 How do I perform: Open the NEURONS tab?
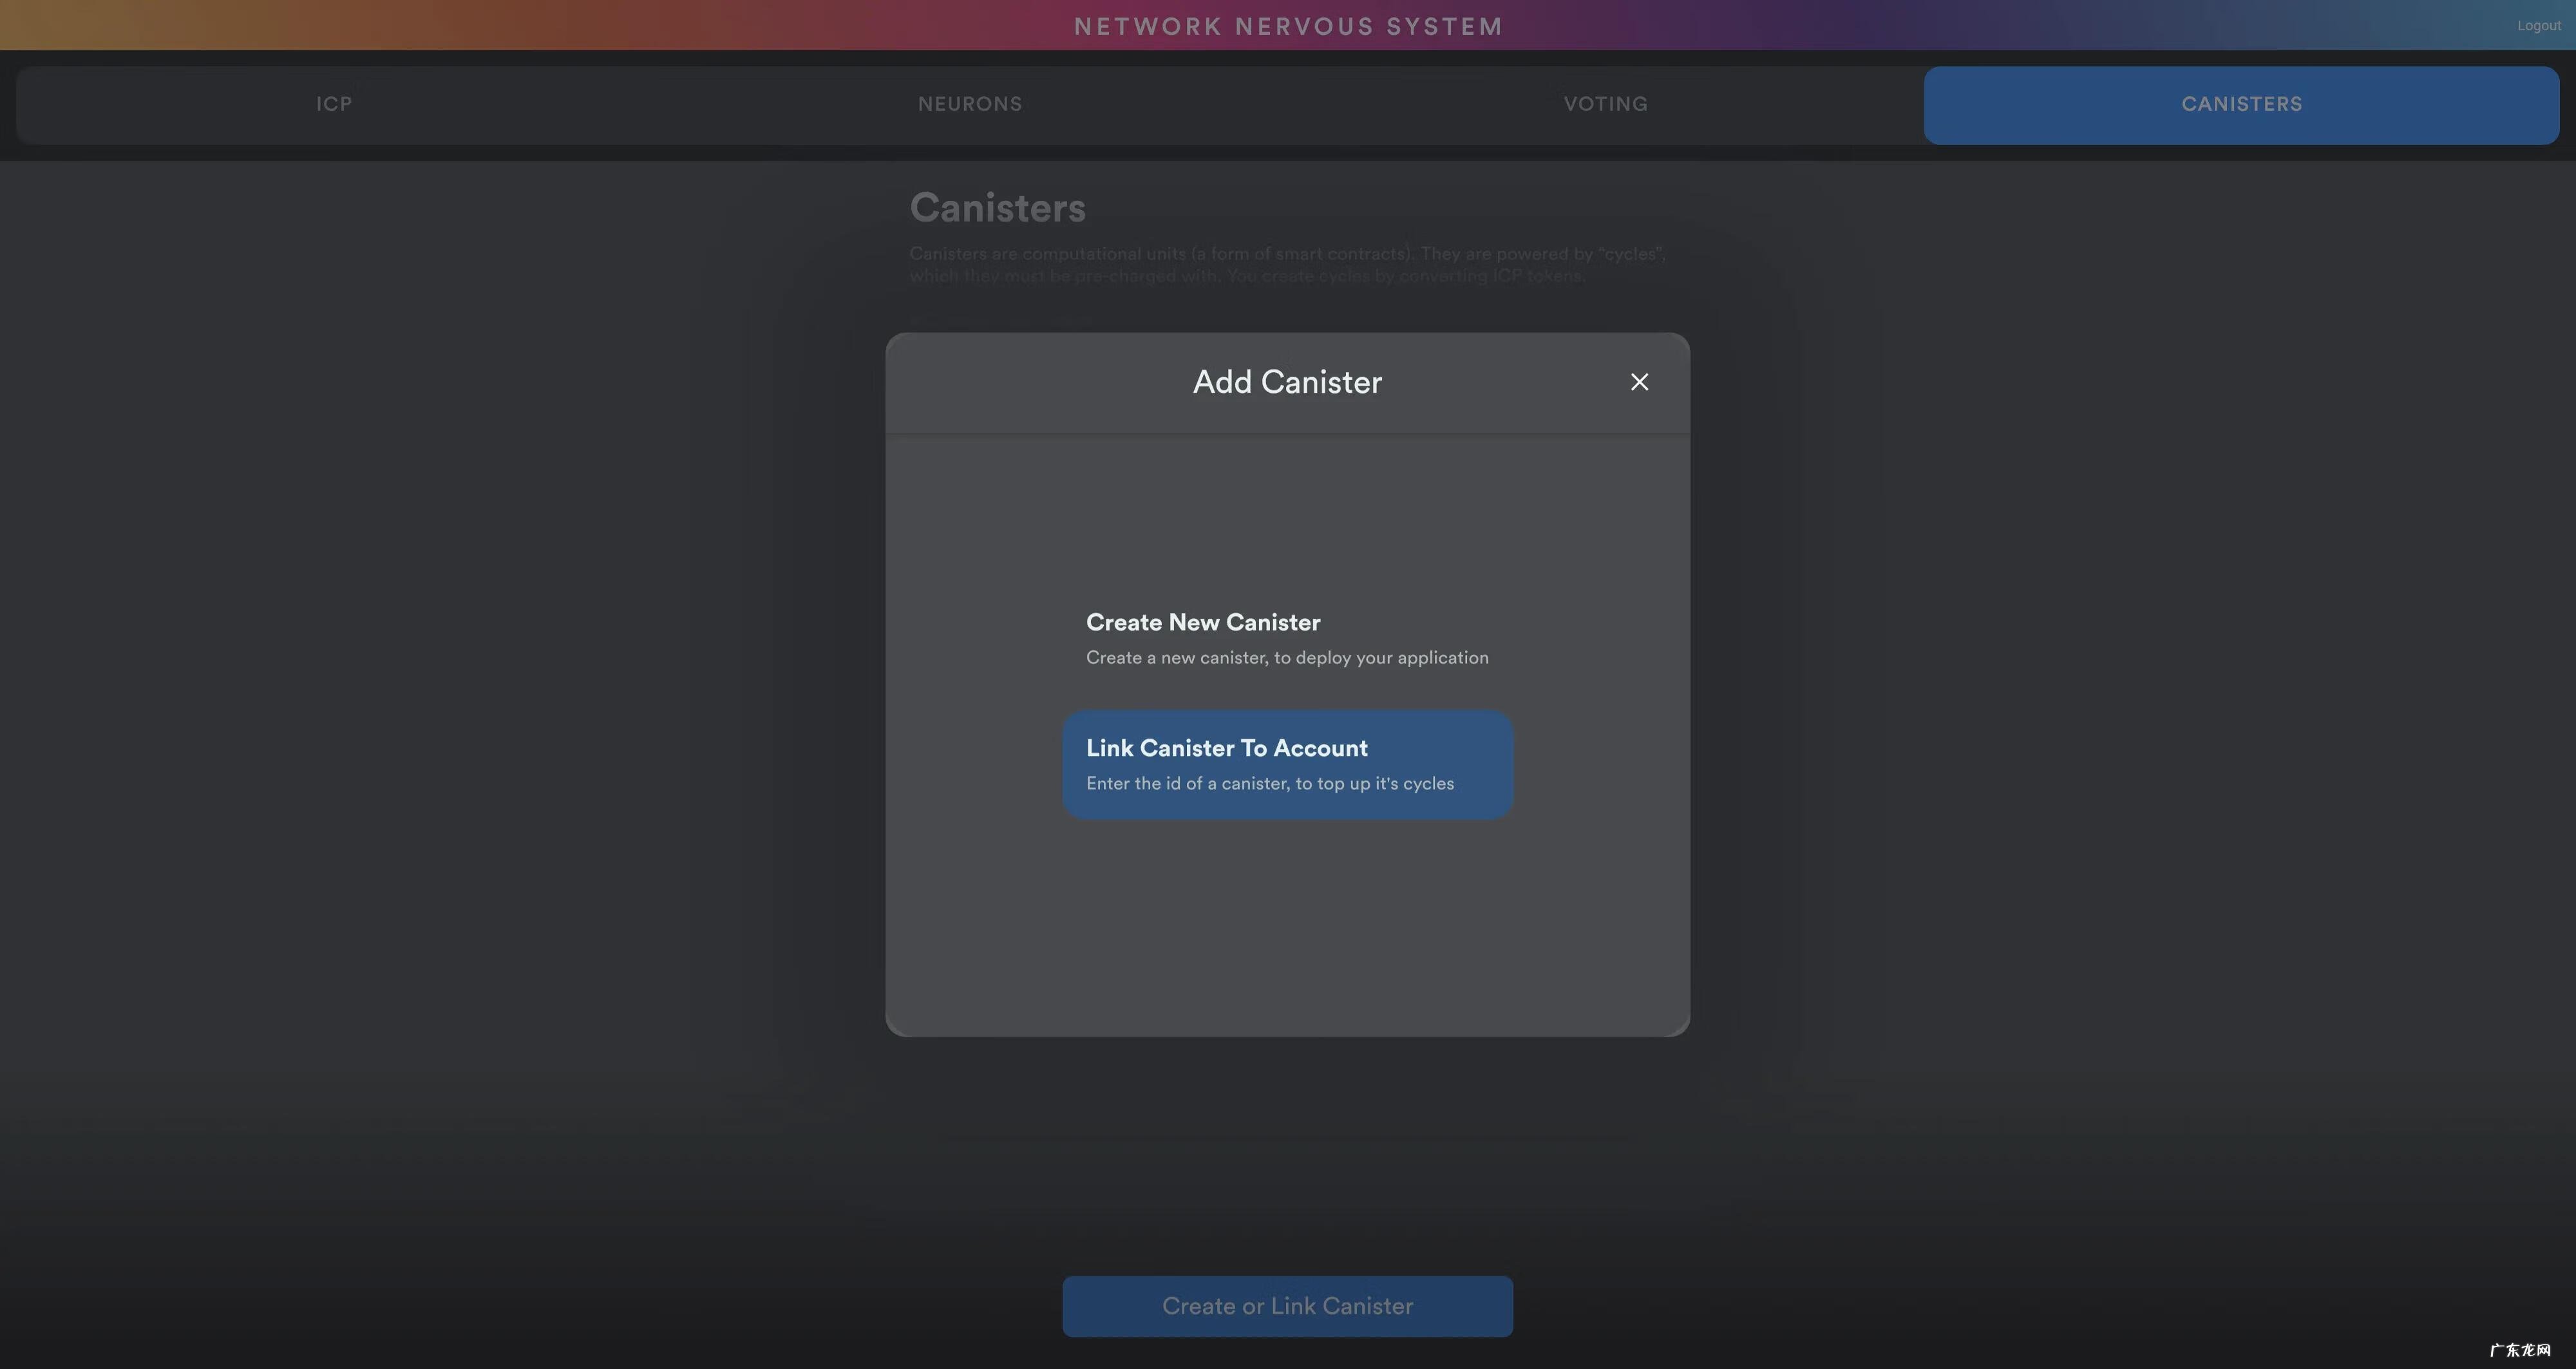(x=970, y=104)
